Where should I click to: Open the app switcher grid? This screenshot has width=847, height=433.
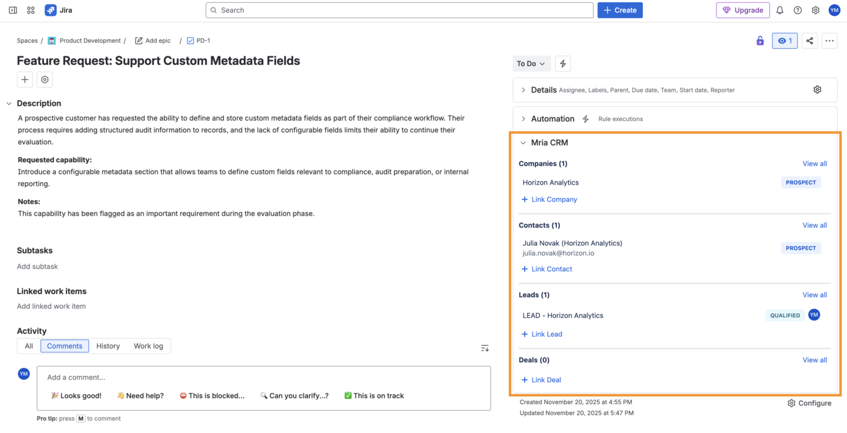pyautogui.click(x=30, y=10)
